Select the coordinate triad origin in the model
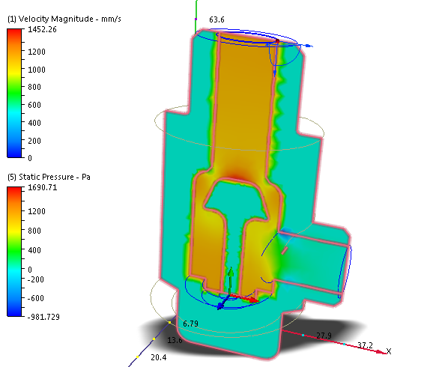The image size is (424, 367). 229,295
